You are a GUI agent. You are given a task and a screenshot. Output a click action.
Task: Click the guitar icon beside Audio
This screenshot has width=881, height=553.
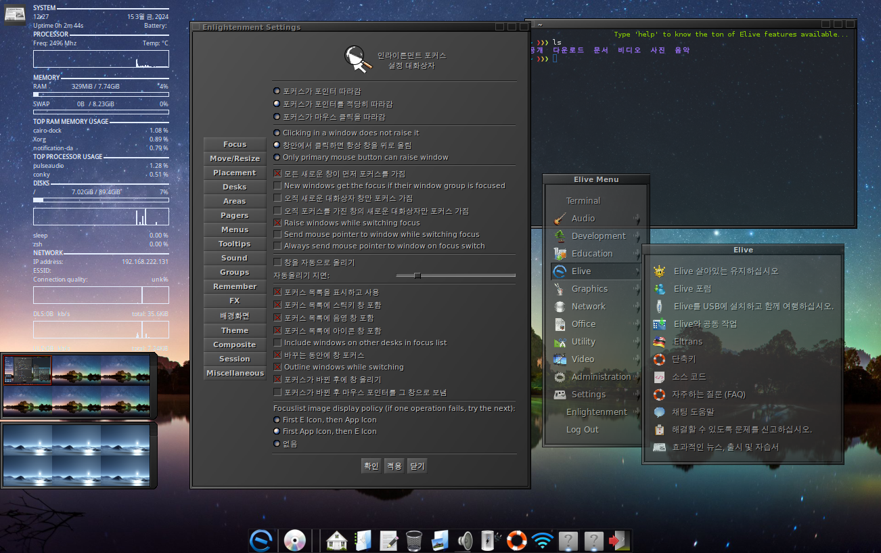[560, 219]
